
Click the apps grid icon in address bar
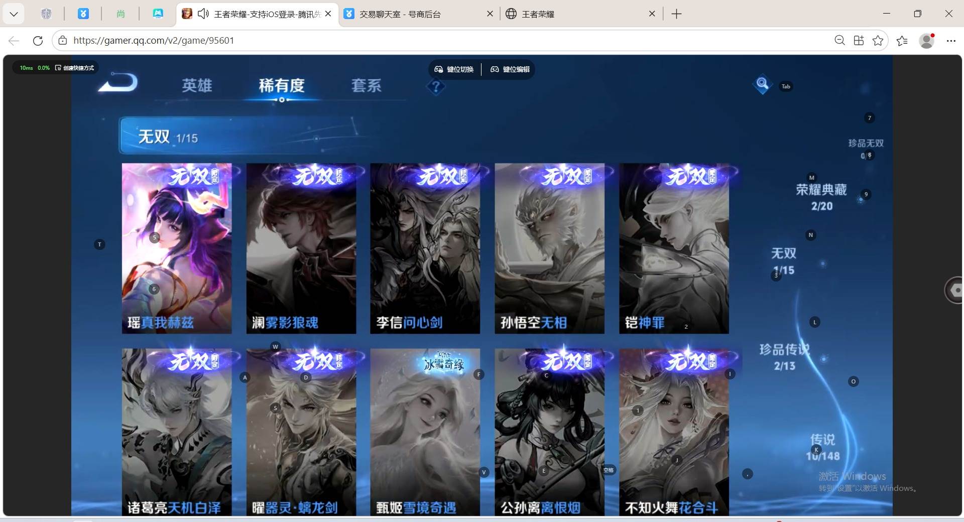859,41
